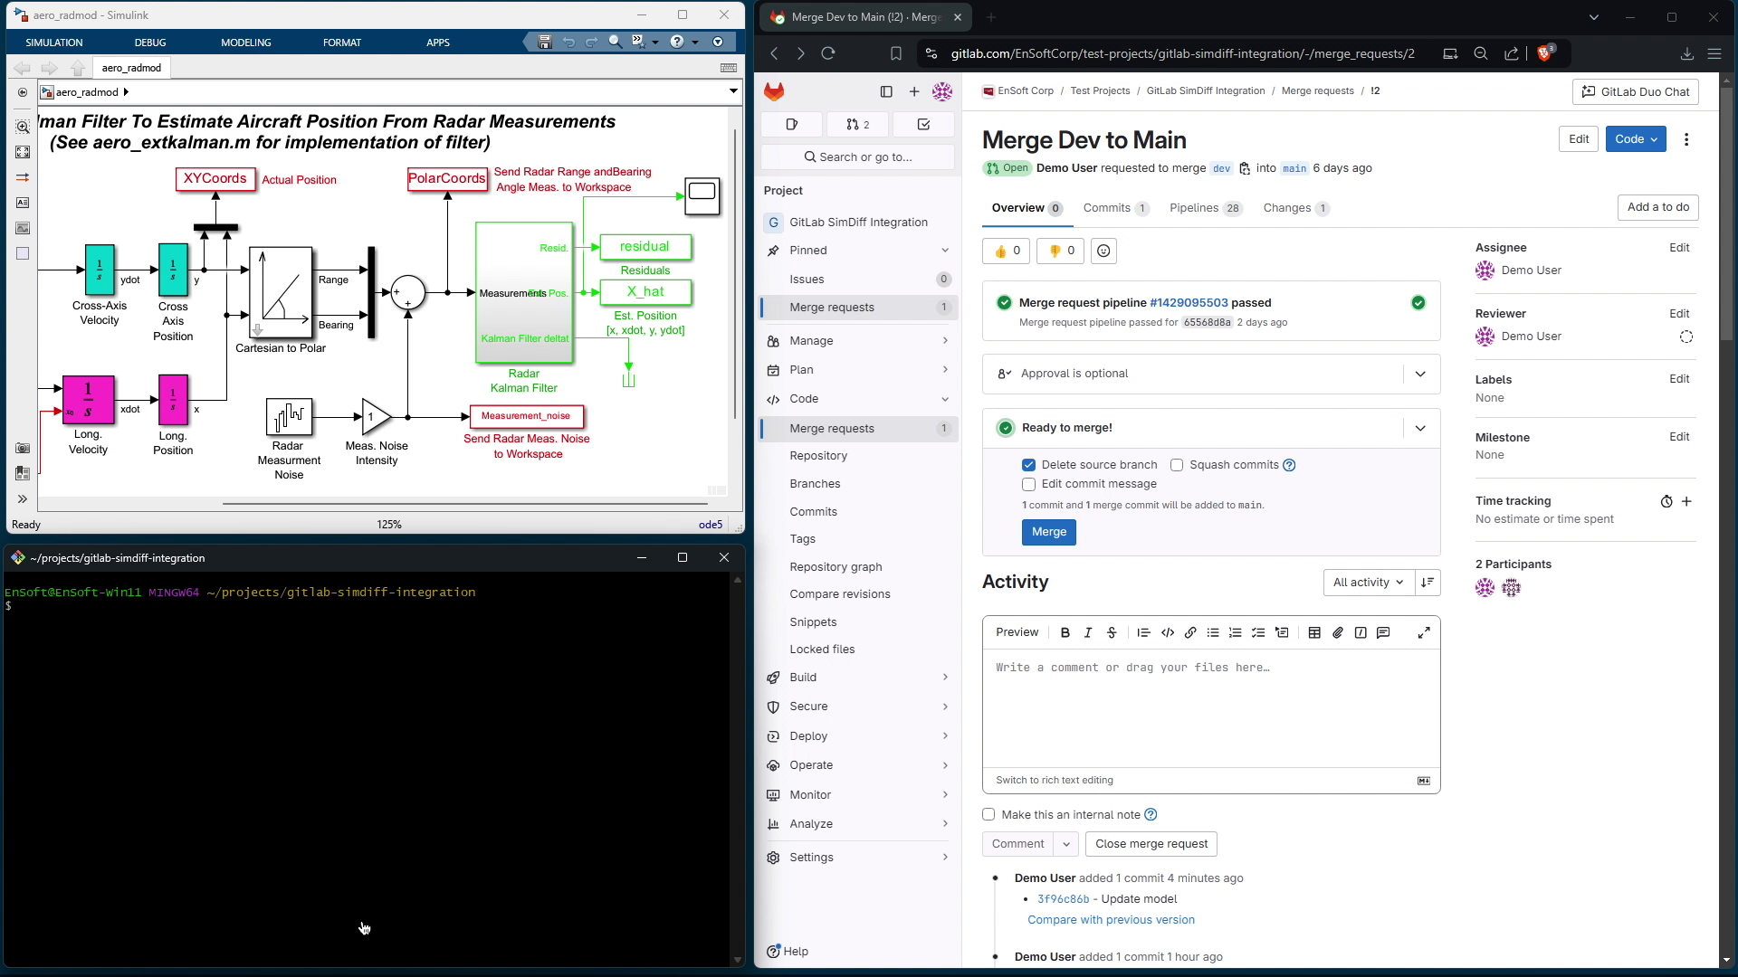Screen dimensions: 1738x977
Task: Enable Squash commits checkbox
Action: tap(1177, 465)
